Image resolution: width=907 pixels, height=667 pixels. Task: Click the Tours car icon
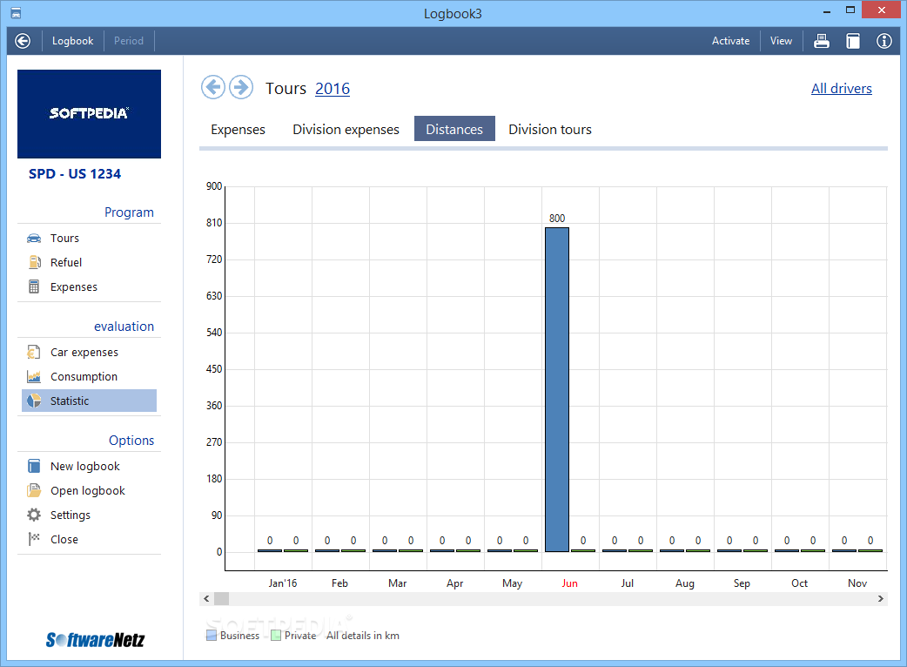(34, 239)
